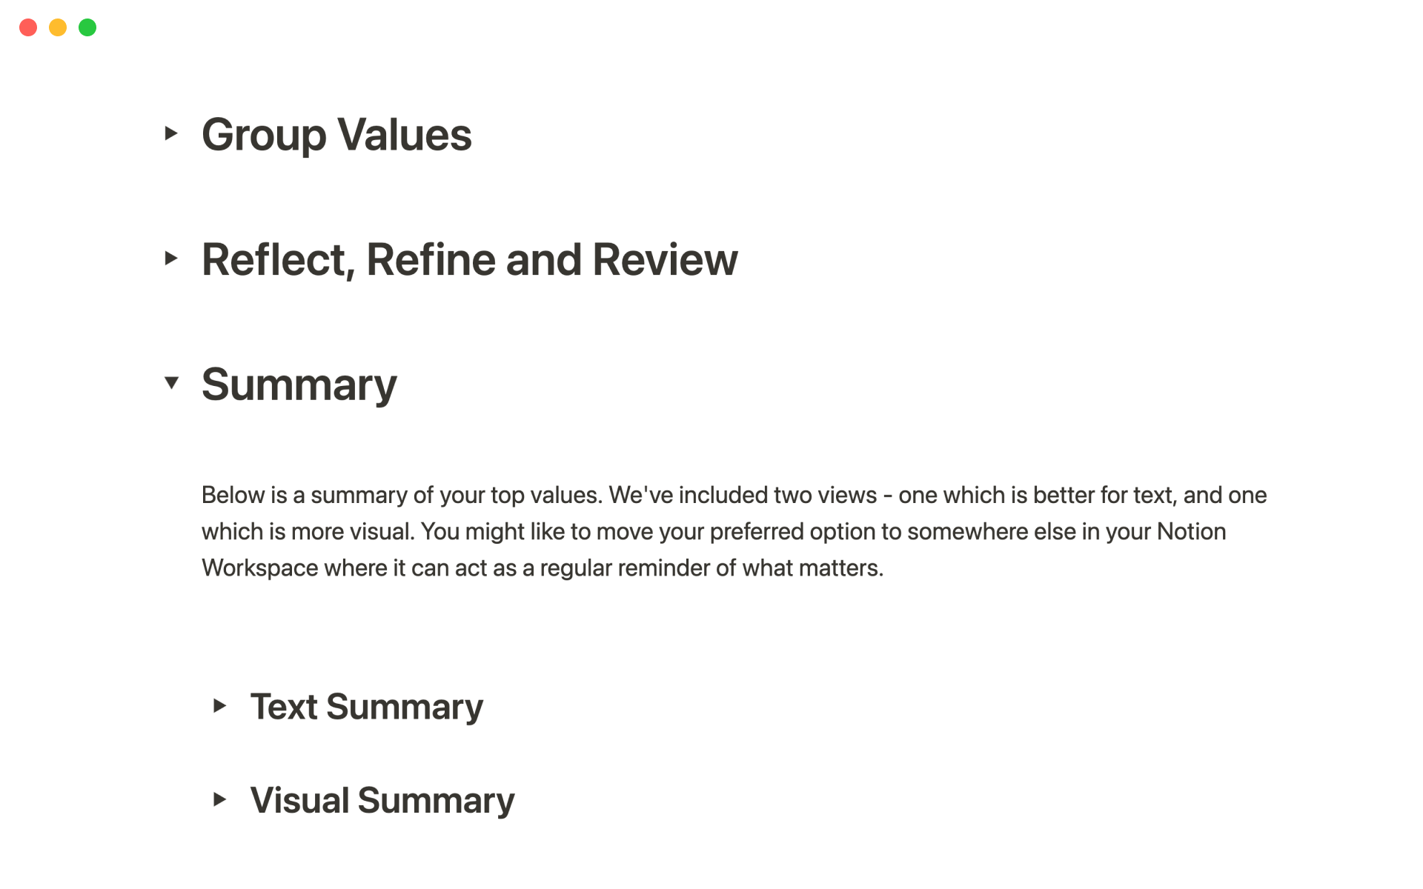Screen dimensions: 1423x889
Task: Expand the Visual Summary toggle arrow
Action: 219,799
